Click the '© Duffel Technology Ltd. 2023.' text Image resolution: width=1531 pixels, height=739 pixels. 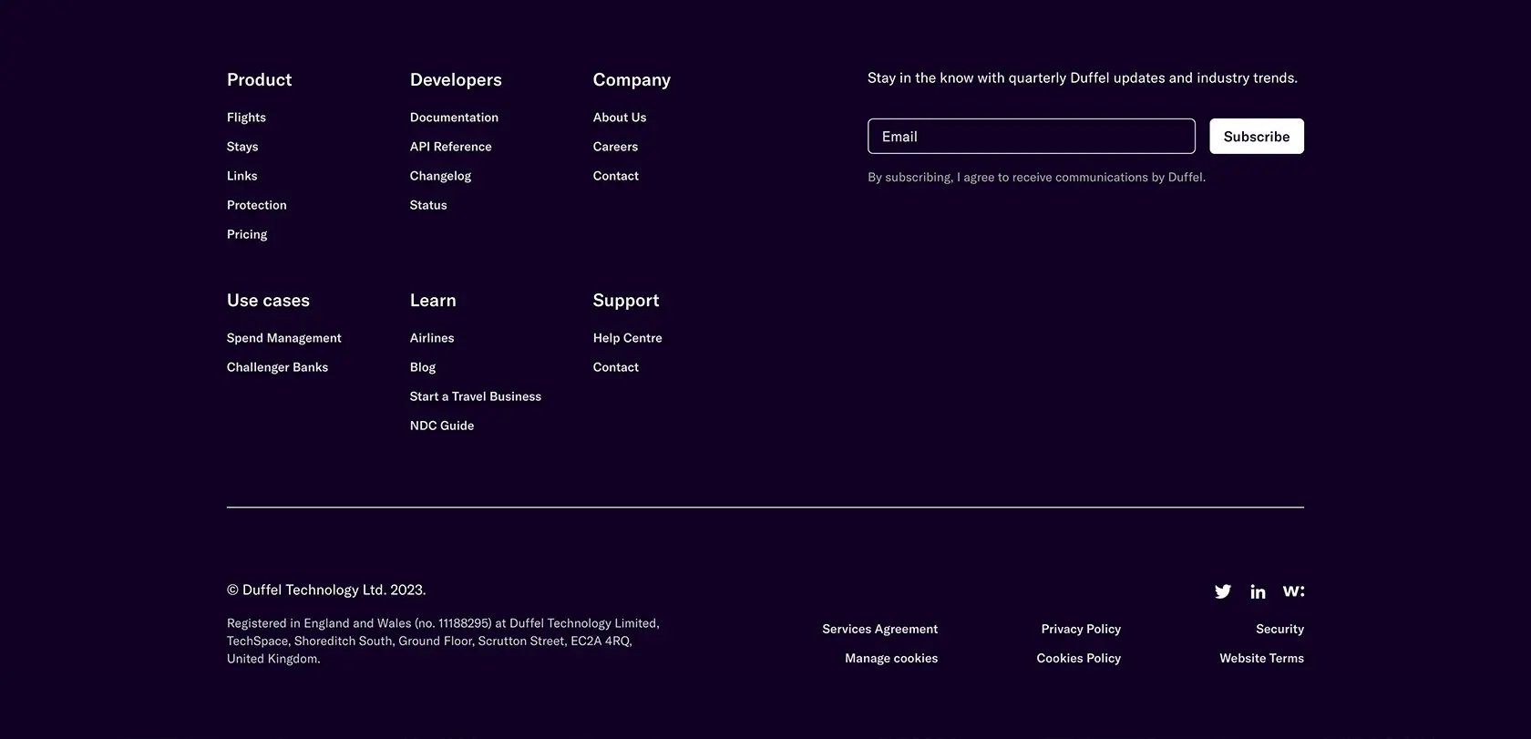[x=326, y=590]
